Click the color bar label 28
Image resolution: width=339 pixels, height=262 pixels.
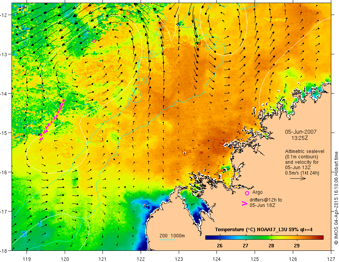click(271, 245)
